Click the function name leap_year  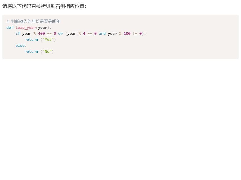coord(26,28)
